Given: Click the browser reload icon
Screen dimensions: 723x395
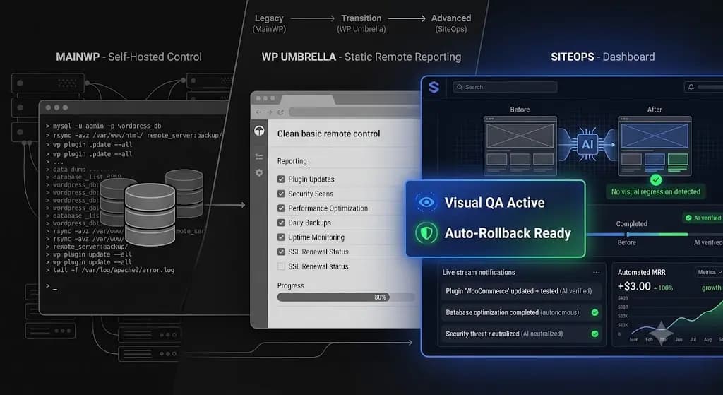Looking at the screenshot, I should click(280, 112).
